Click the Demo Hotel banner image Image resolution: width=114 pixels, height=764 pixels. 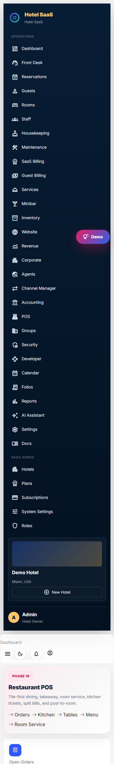(57, 554)
